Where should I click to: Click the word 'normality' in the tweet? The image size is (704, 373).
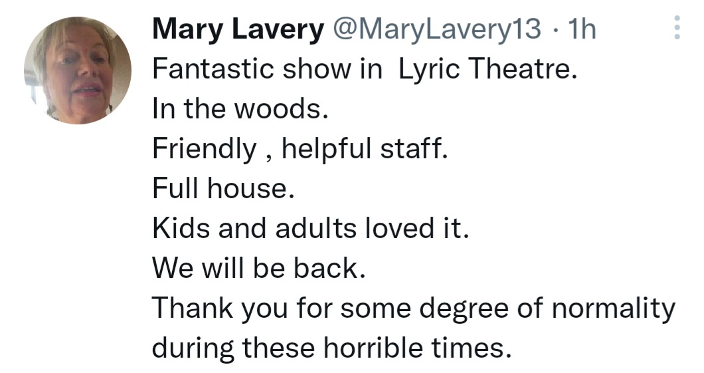coord(613,308)
